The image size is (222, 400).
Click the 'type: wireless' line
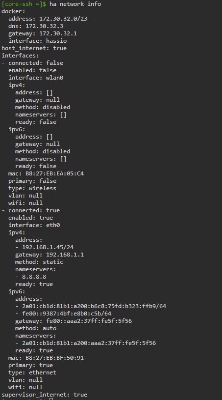(x=32, y=188)
